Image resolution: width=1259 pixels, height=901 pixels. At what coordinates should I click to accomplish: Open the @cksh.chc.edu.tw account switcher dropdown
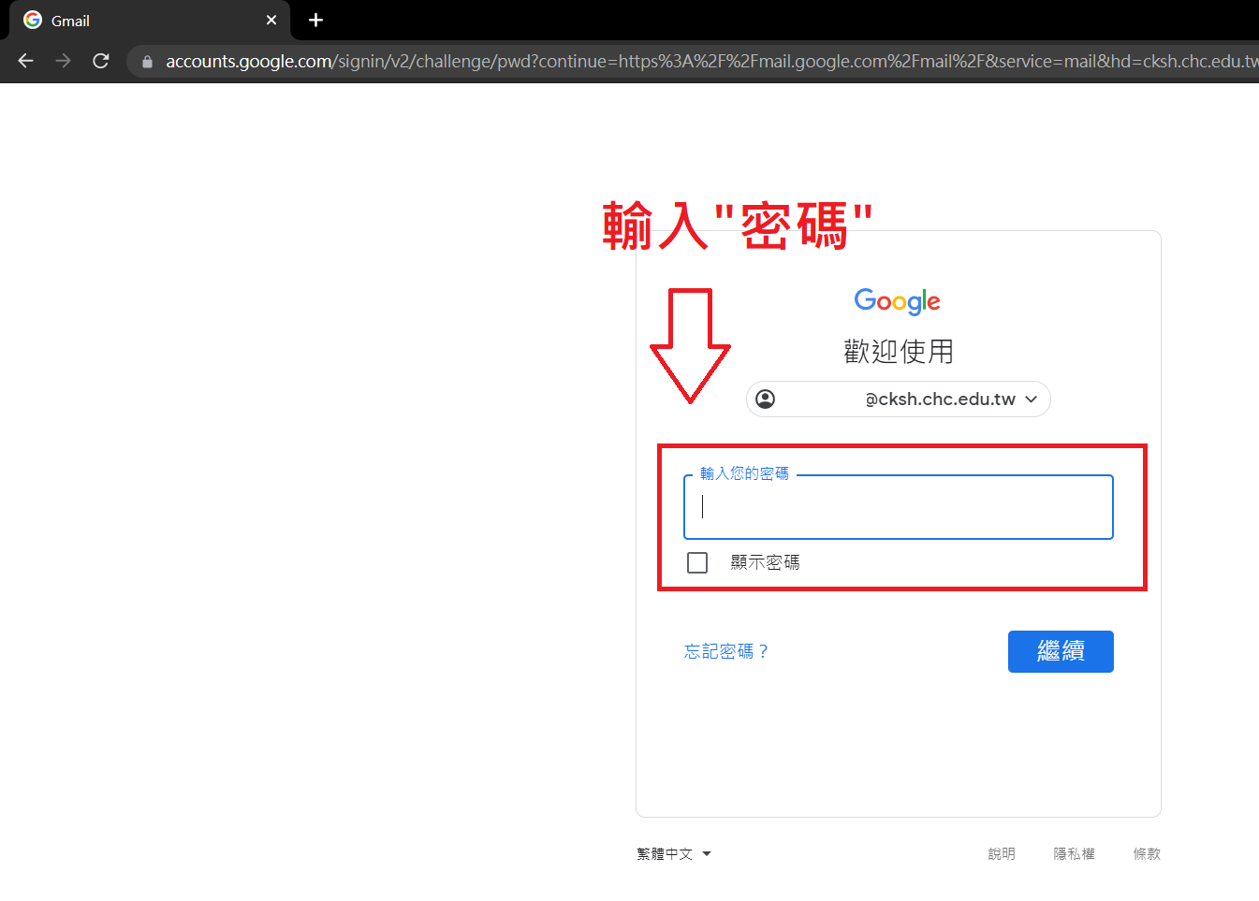point(898,400)
